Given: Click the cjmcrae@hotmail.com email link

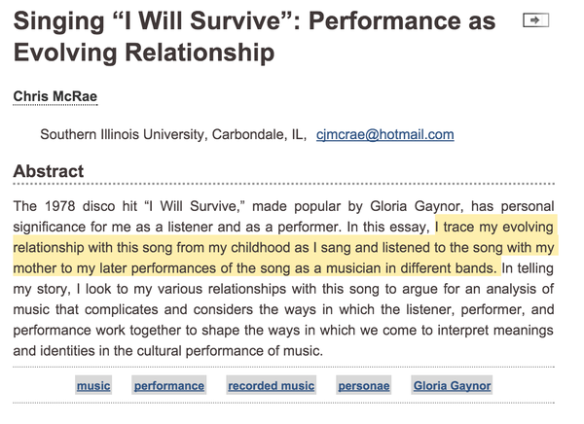Looking at the screenshot, I should pos(385,134).
